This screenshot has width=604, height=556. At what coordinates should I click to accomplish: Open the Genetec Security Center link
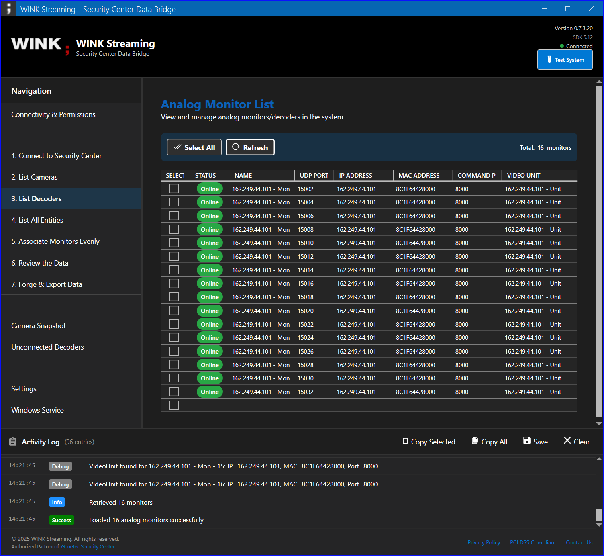[x=88, y=546]
